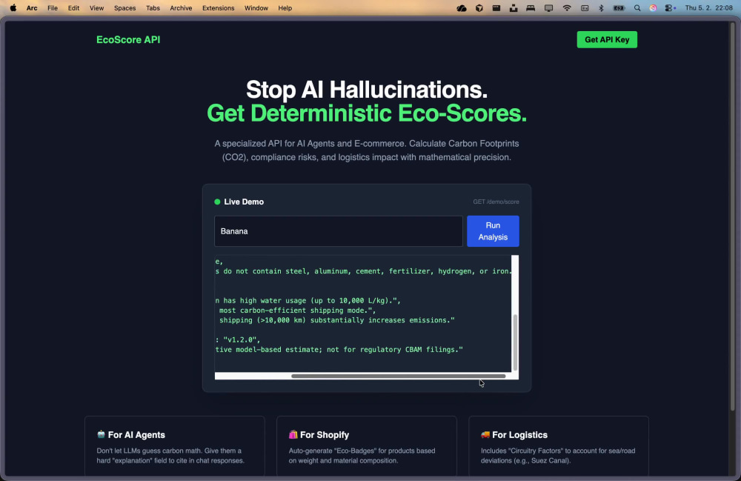Open the Archive menu
This screenshot has width=741, height=481.
pos(181,8)
